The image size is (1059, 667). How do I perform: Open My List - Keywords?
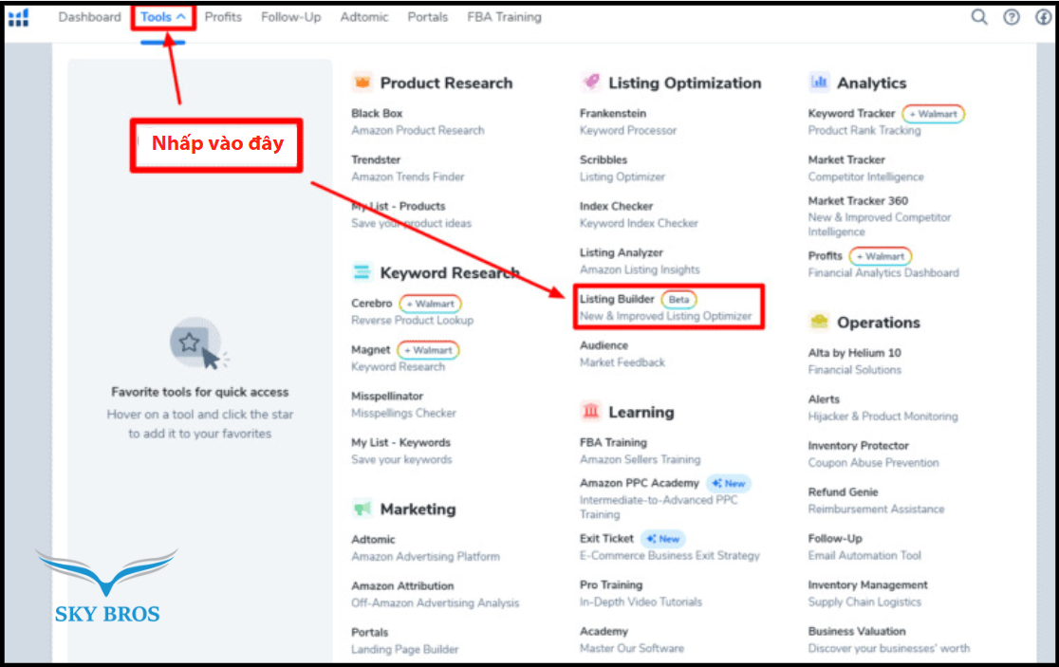click(x=400, y=442)
